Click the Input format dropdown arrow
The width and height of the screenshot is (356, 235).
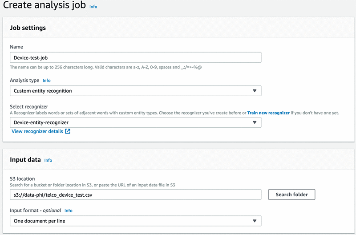255,221
